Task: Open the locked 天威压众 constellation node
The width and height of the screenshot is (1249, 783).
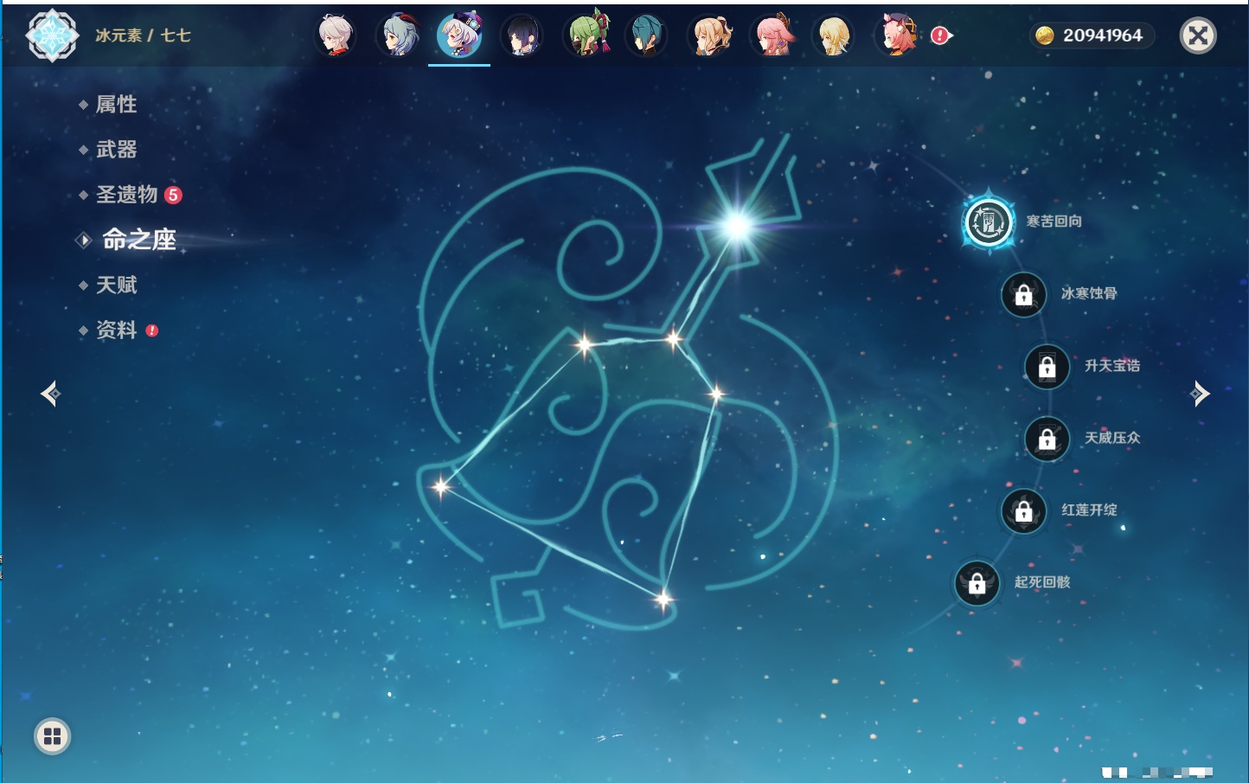Action: [1047, 439]
